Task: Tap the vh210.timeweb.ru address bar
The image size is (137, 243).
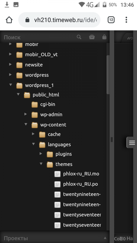Action: (x=59, y=20)
